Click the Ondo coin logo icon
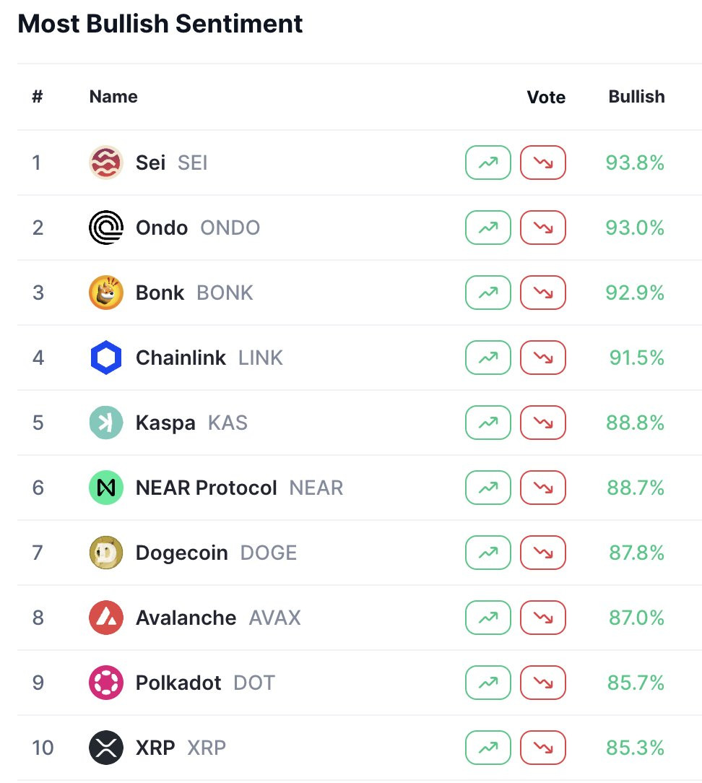 click(106, 228)
